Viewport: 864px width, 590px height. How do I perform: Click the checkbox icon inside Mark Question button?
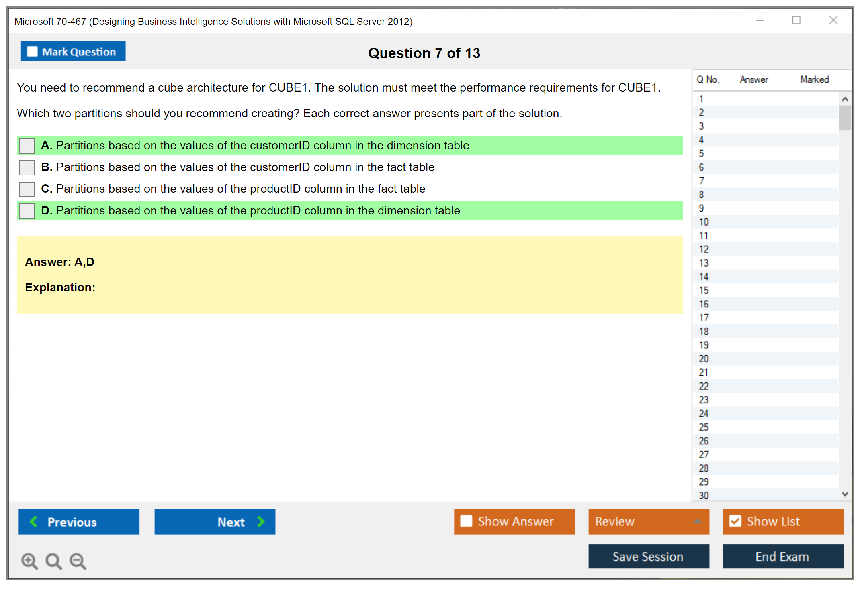(32, 51)
